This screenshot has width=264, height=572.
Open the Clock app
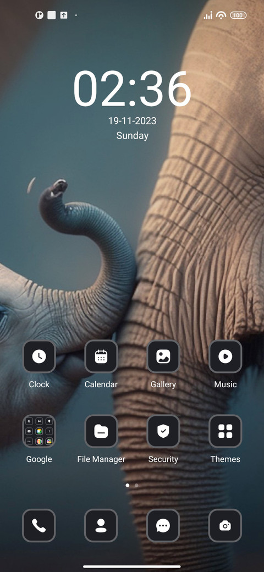pyautogui.click(x=39, y=356)
